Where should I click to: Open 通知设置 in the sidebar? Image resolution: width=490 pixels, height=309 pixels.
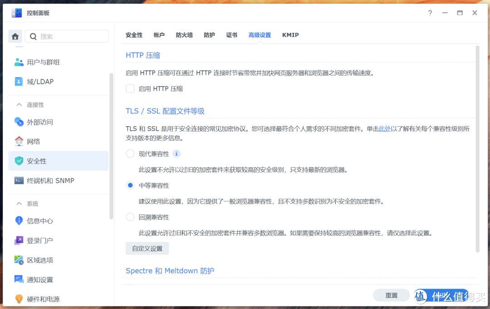tap(42, 280)
